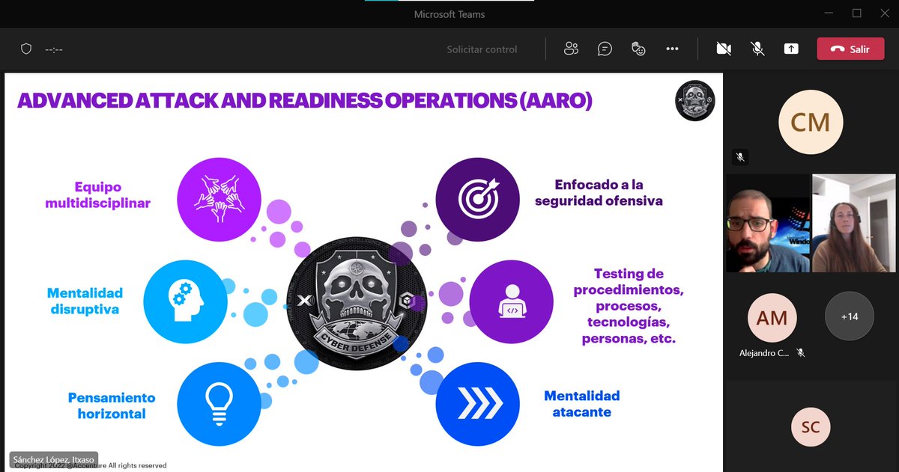The width and height of the screenshot is (899, 472).
Task: Open the more actions menu
Action: pos(672,48)
